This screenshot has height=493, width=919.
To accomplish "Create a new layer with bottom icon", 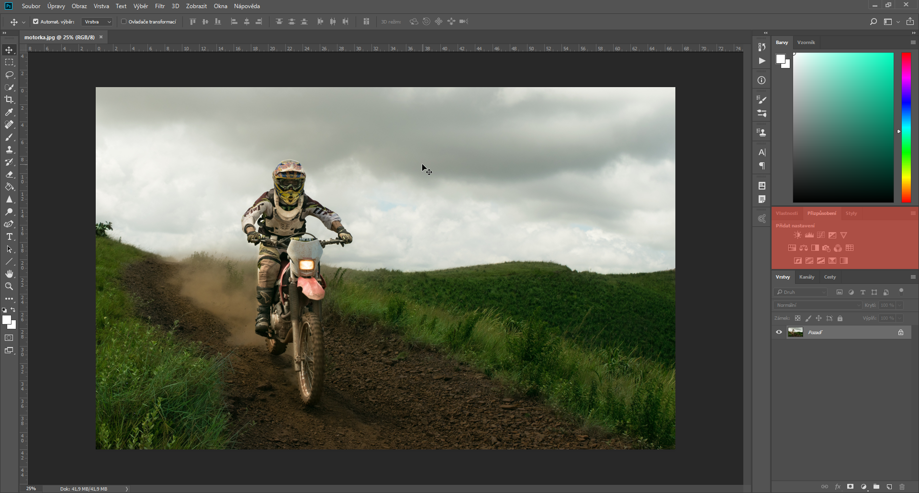I will point(889,487).
